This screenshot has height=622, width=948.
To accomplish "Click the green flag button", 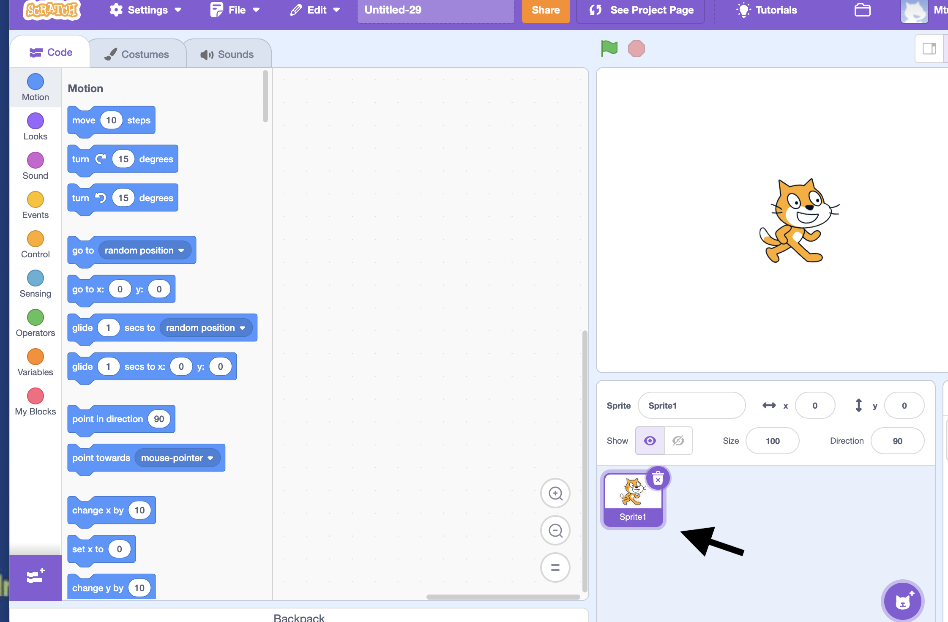I will (609, 48).
